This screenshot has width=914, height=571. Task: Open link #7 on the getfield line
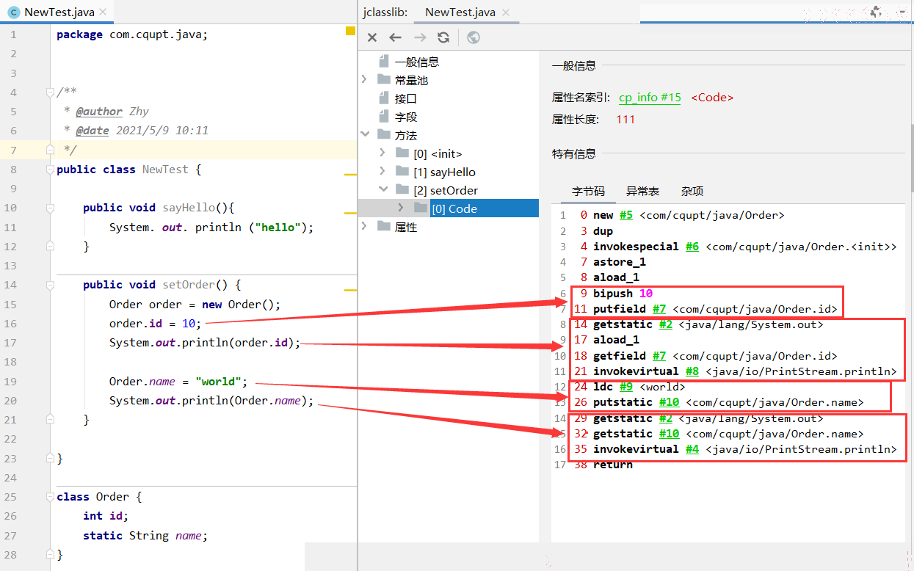coord(659,356)
